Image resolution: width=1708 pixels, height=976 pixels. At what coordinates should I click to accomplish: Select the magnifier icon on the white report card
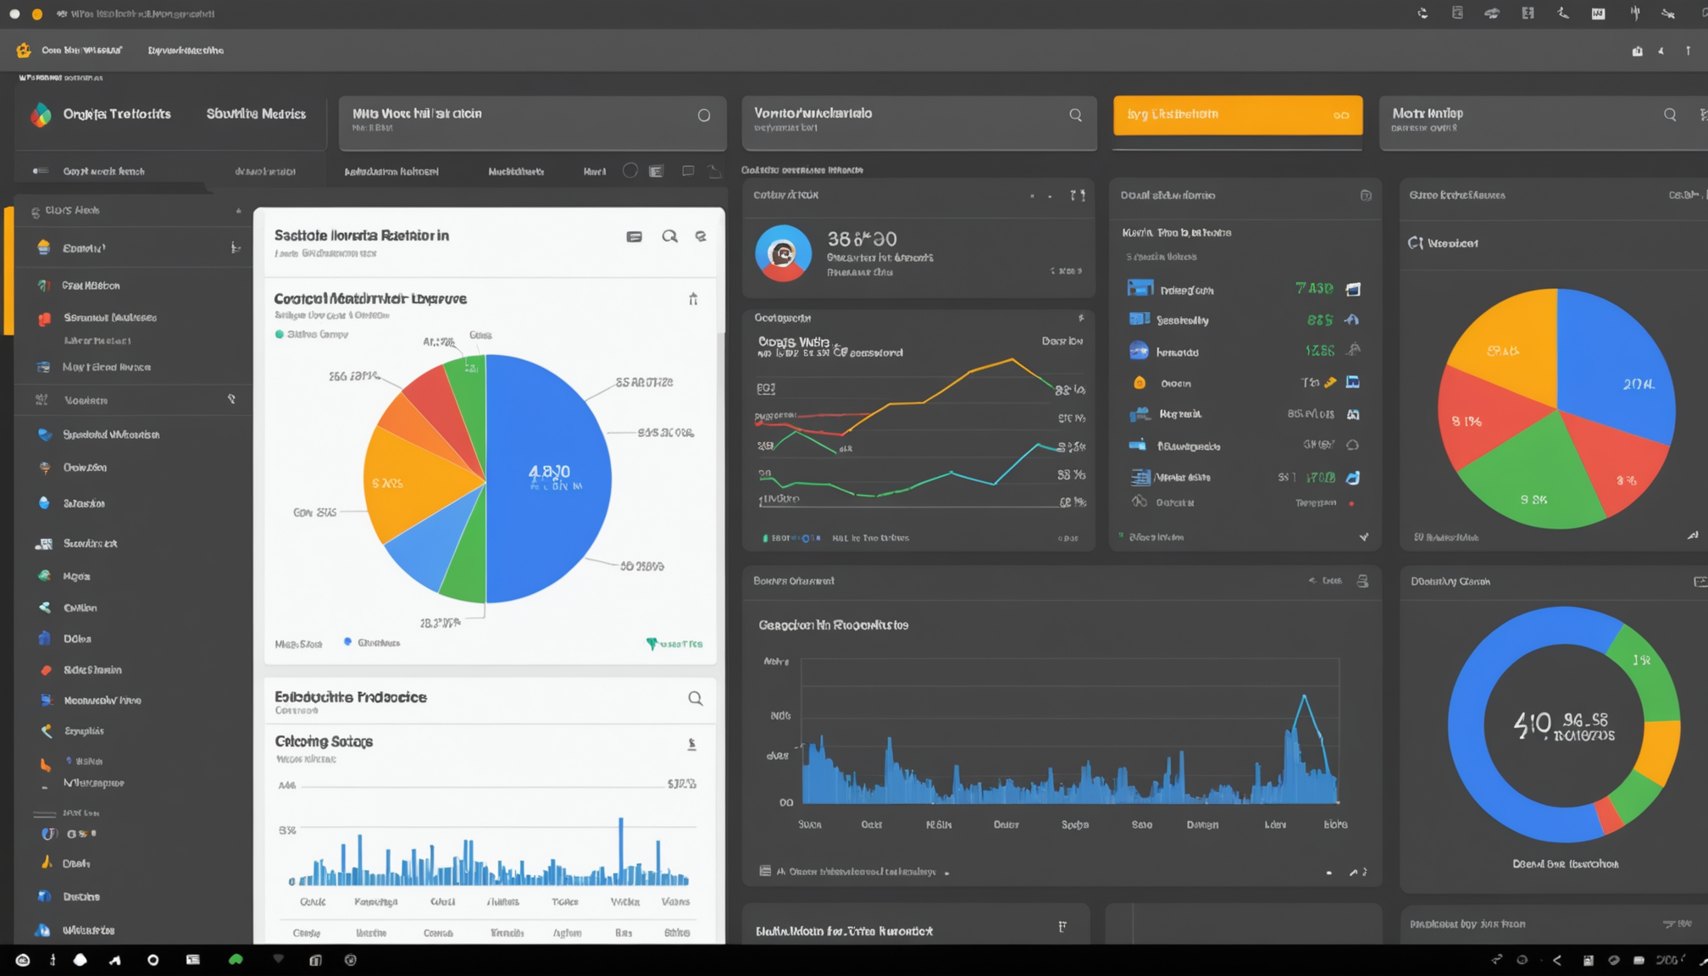(670, 236)
